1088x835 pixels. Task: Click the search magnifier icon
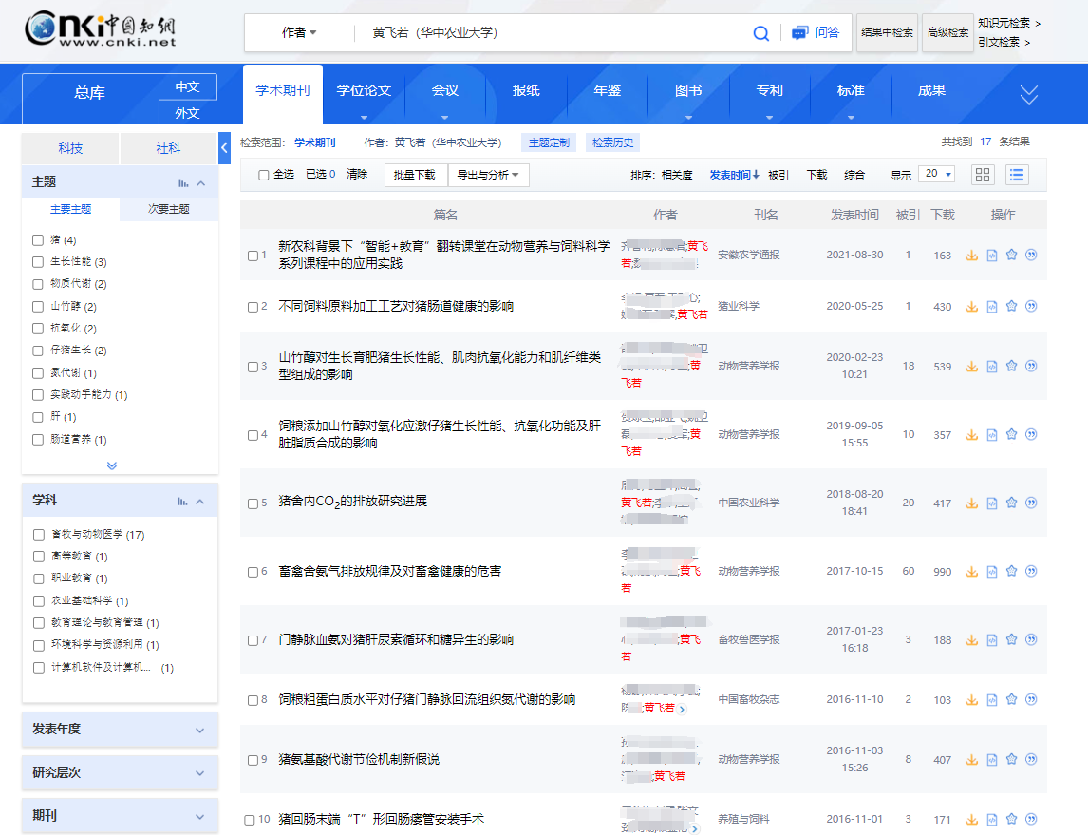760,33
